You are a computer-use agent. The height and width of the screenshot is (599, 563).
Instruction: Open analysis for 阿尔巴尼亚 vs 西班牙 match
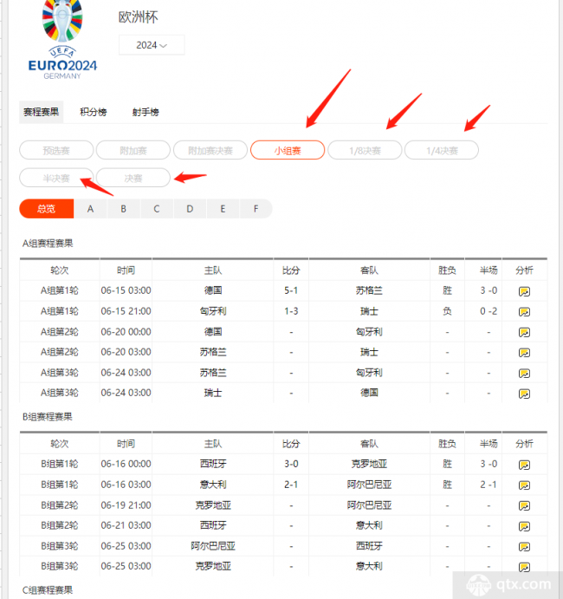point(524,547)
